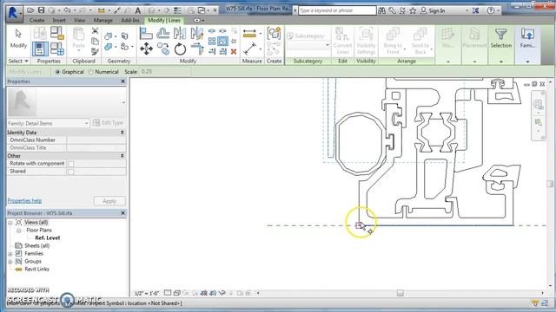Viewport: 556px width, 312px height.
Task: Select the Mirror - Pick Axis tool
Action: point(180,33)
